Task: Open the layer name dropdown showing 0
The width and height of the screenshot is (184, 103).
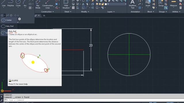Action: [x=117, y=4]
